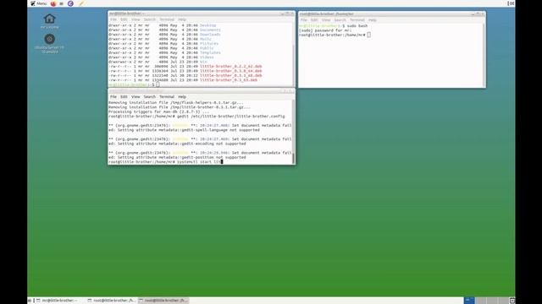Click little-brother_0.3_63.deb file name
The height and width of the screenshot is (304, 542).
(228, 79)
